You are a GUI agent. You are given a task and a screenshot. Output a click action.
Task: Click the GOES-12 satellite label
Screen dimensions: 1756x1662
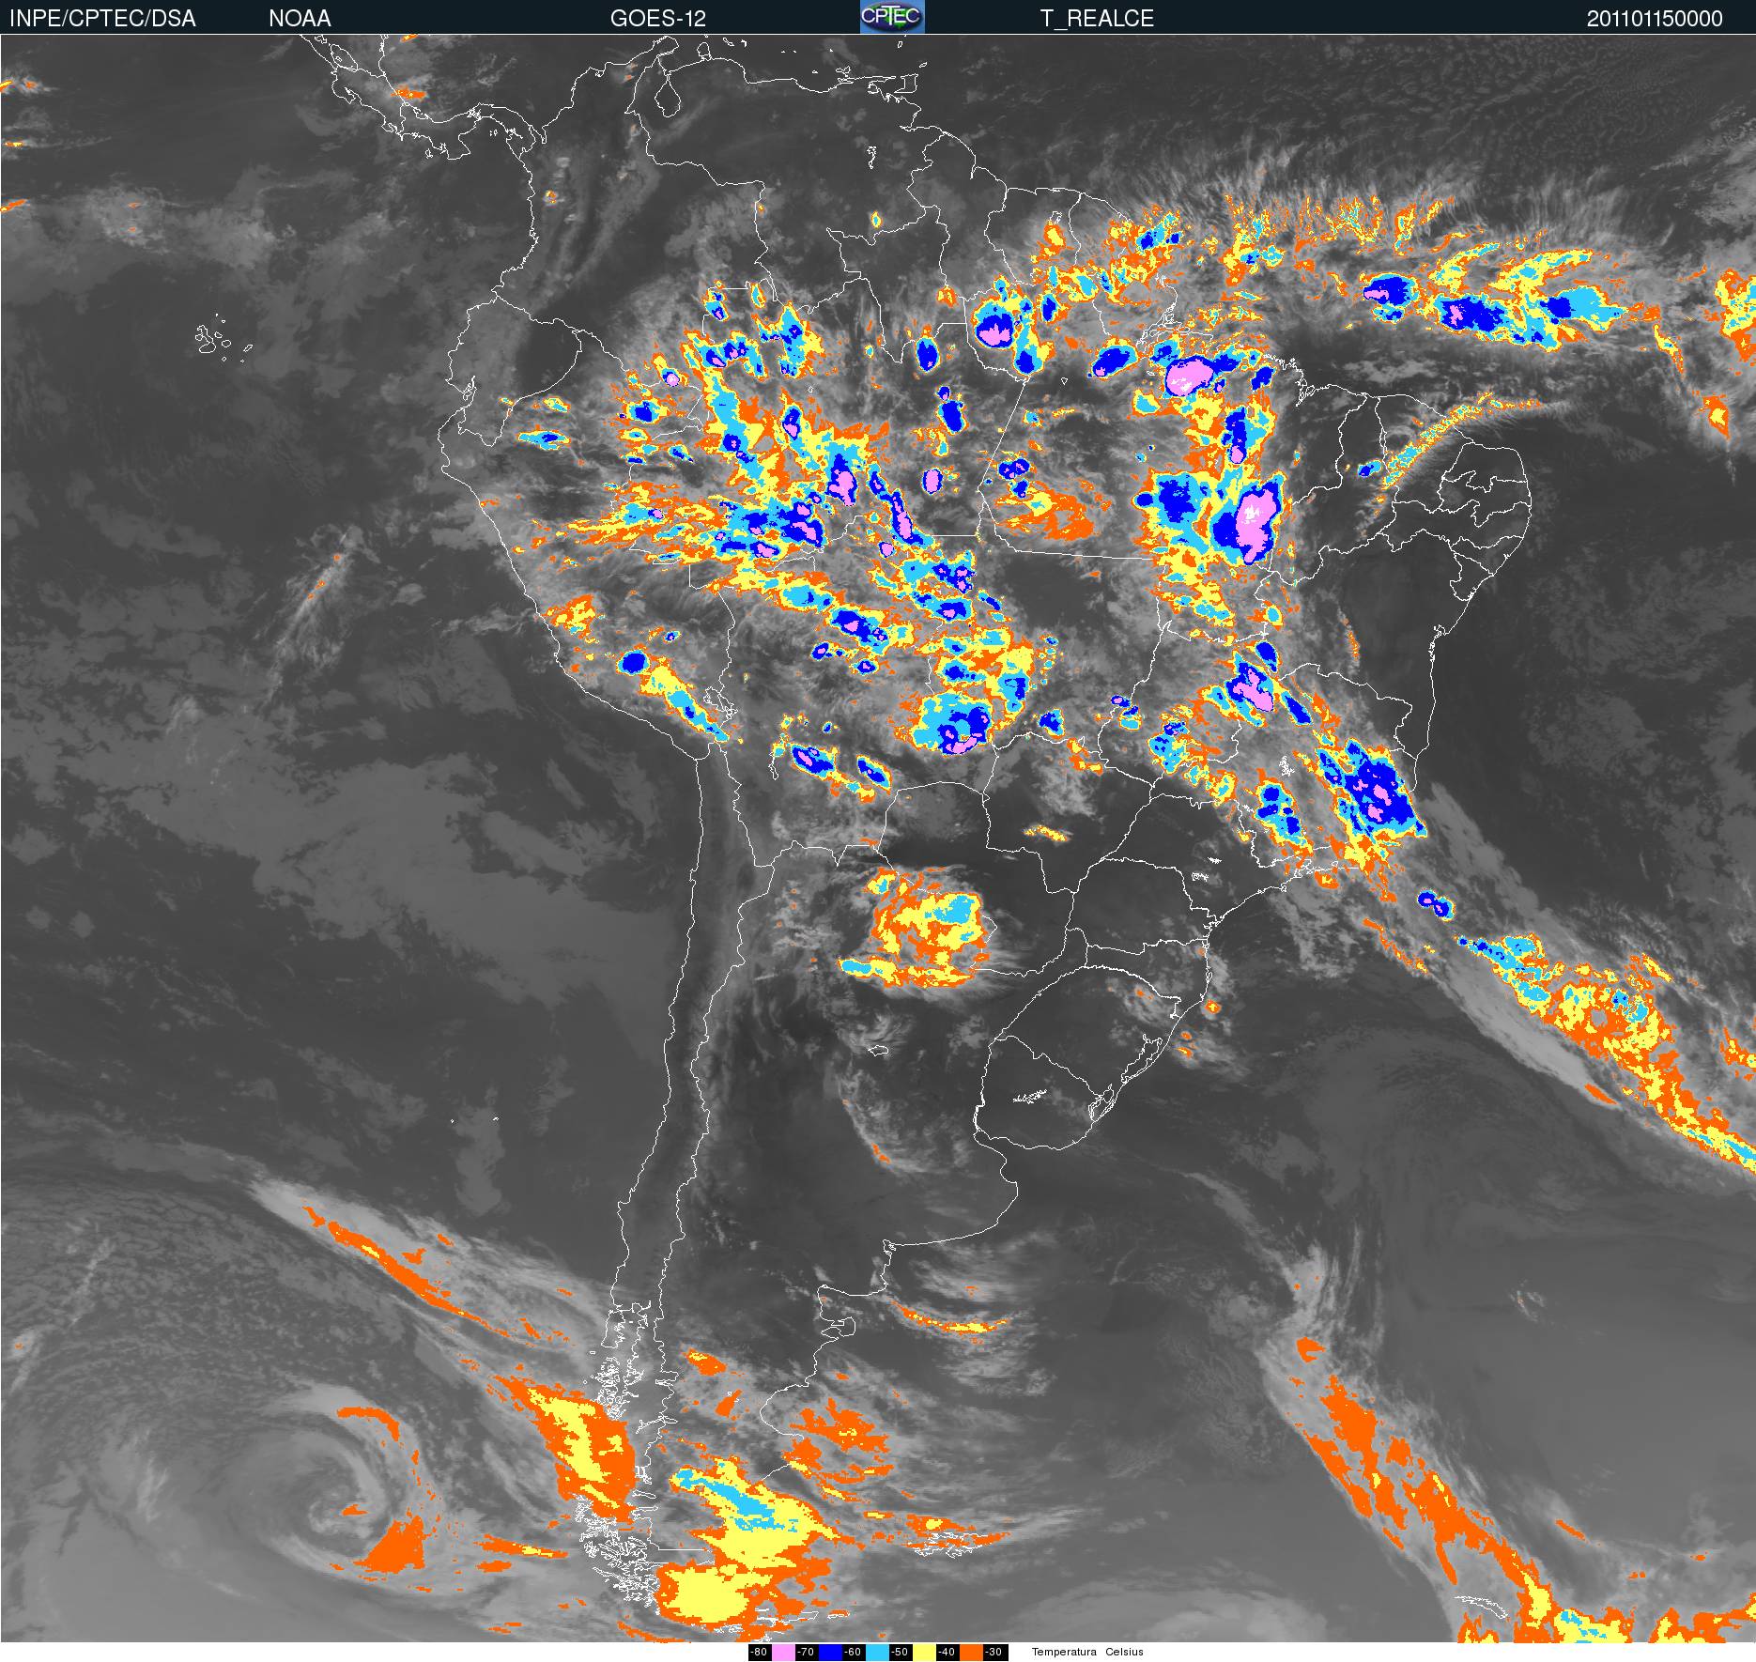click(x=657, y=19)
